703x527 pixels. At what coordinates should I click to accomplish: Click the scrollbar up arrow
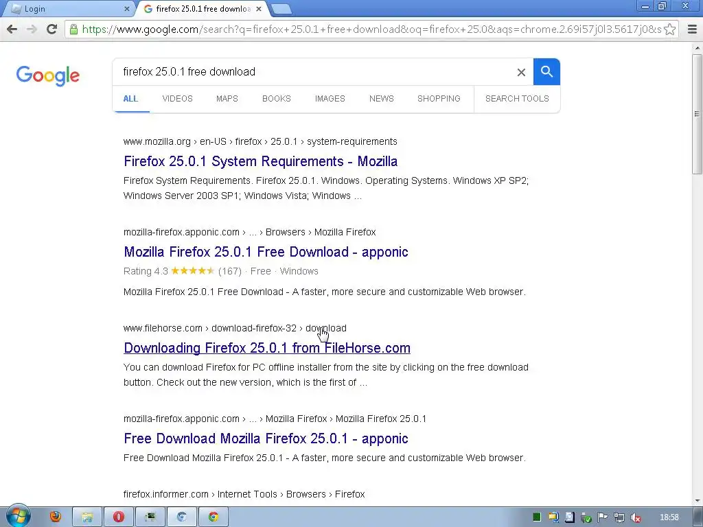pyautogui.click(x=698, y=47)
